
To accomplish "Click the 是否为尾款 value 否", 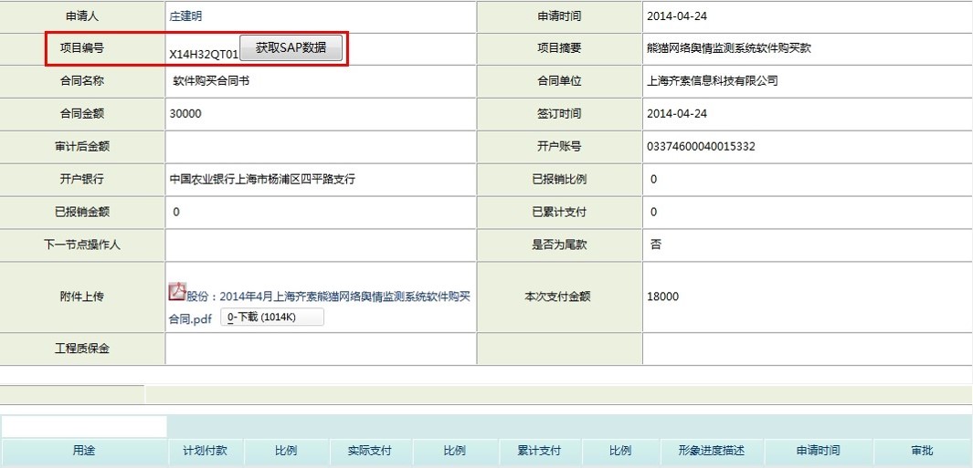I will pos(656,245).
